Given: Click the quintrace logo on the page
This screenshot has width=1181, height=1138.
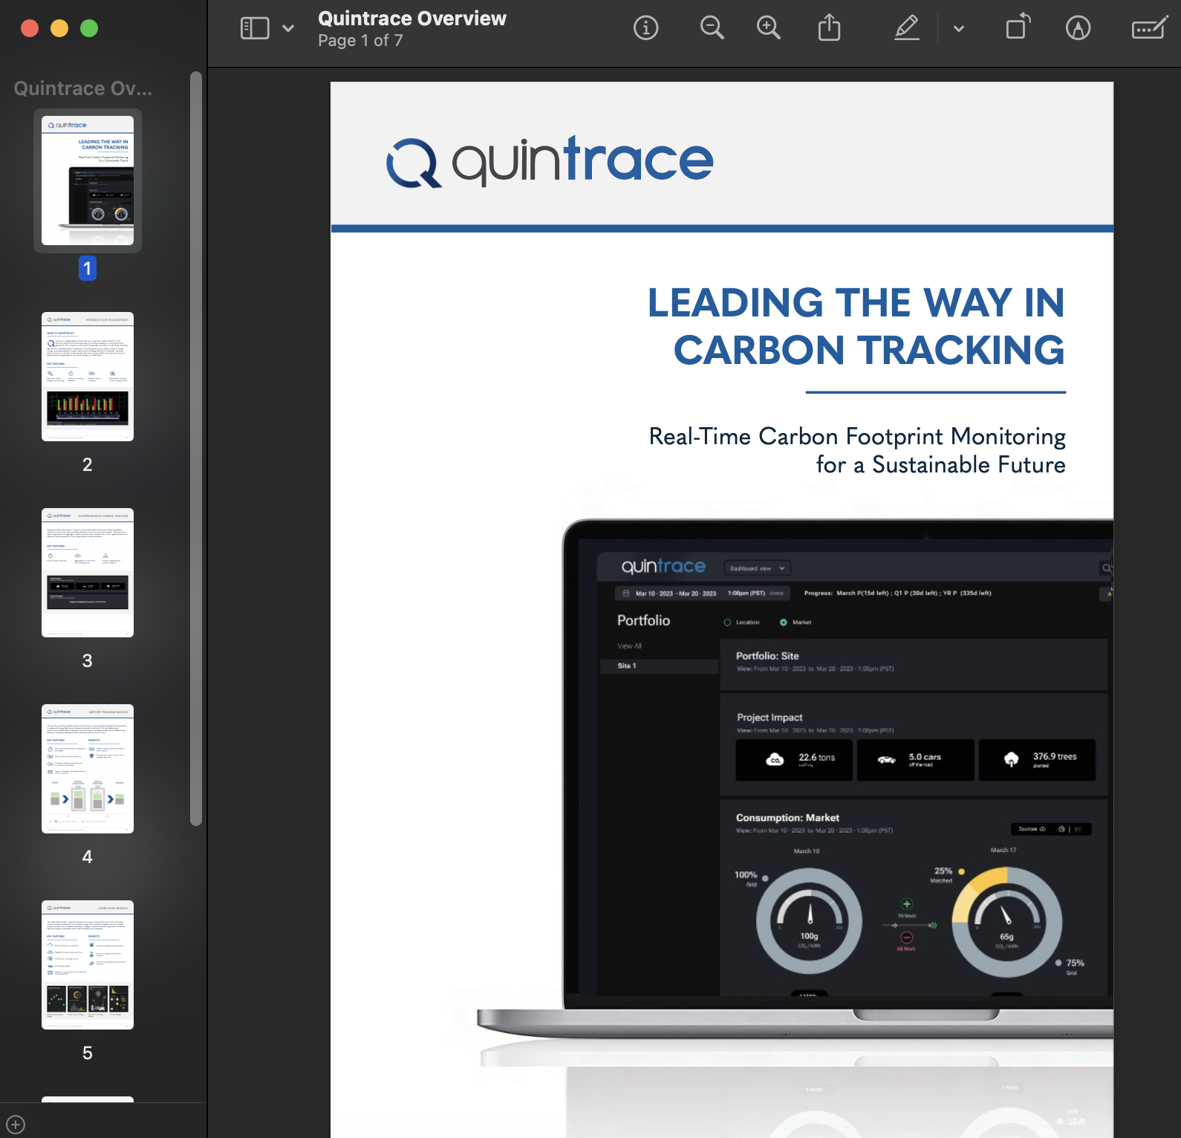Looking at the screenshot, I should [x=550, y=161].
